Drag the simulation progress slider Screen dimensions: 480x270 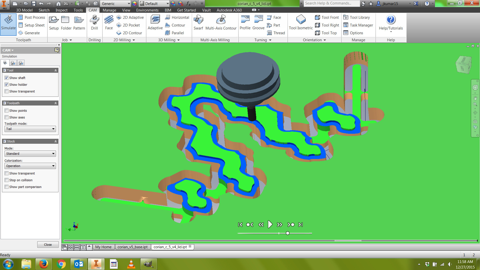(x=287, y=233)
